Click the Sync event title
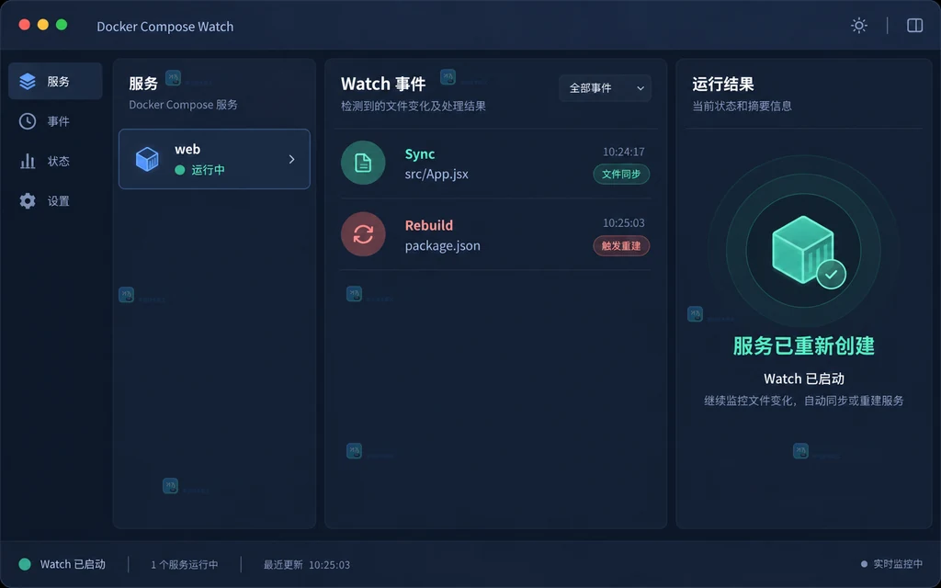Viewport: 941px width, 588px height. coord(419,153)
